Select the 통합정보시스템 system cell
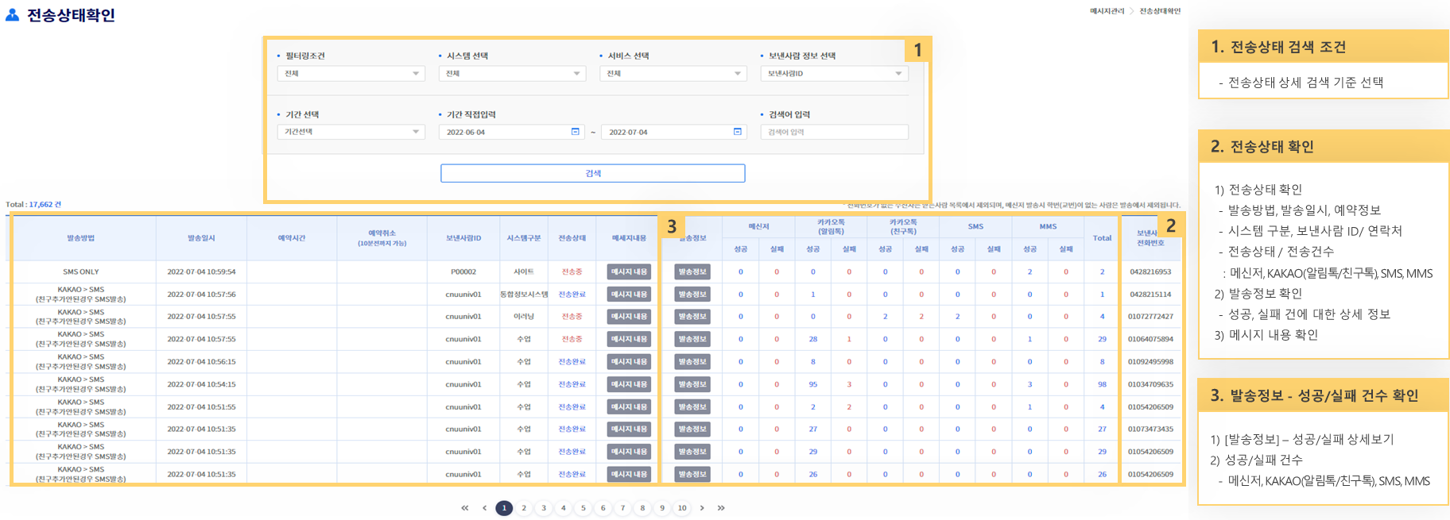1450x520 pixels. pyautogui.click(x=523, y=295)
